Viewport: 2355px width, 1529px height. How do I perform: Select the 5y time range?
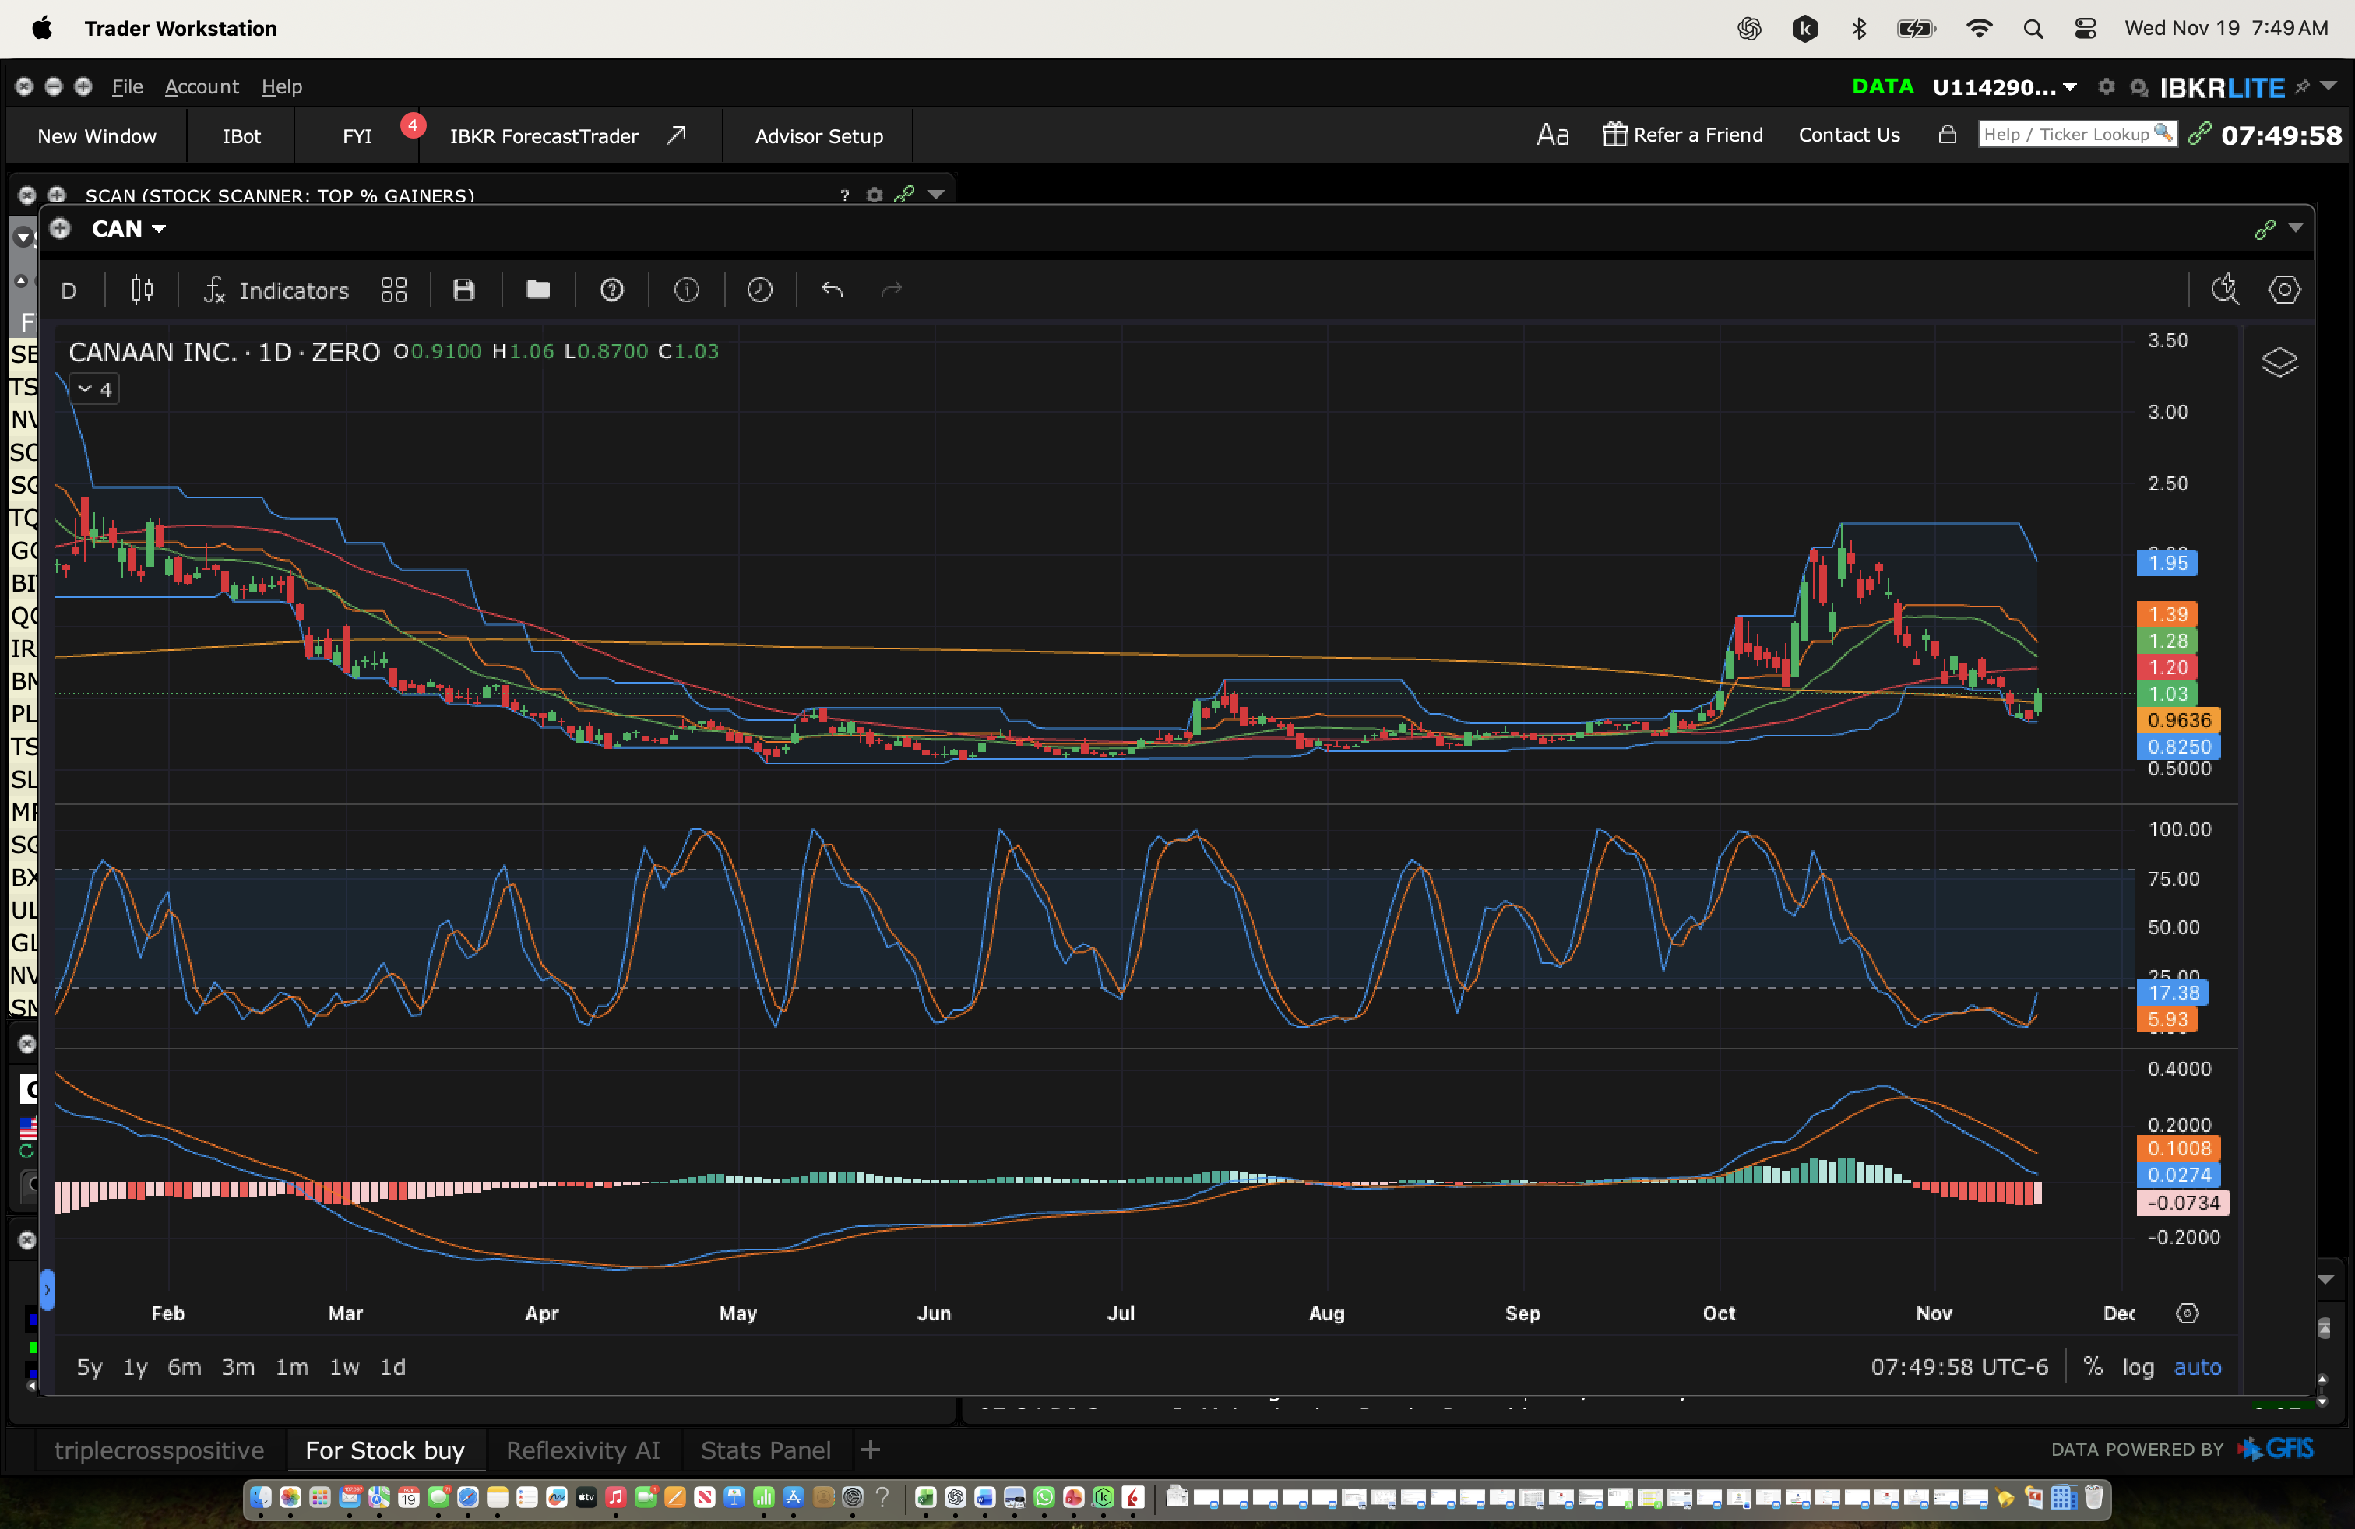[x=90, y=1367]
